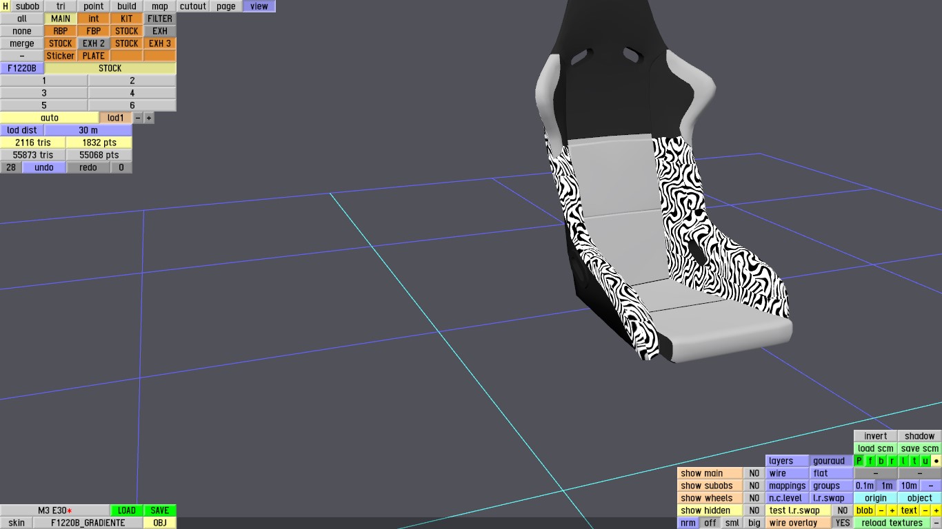Select the sml option
The image size is (942, 529).
(732, 523)
